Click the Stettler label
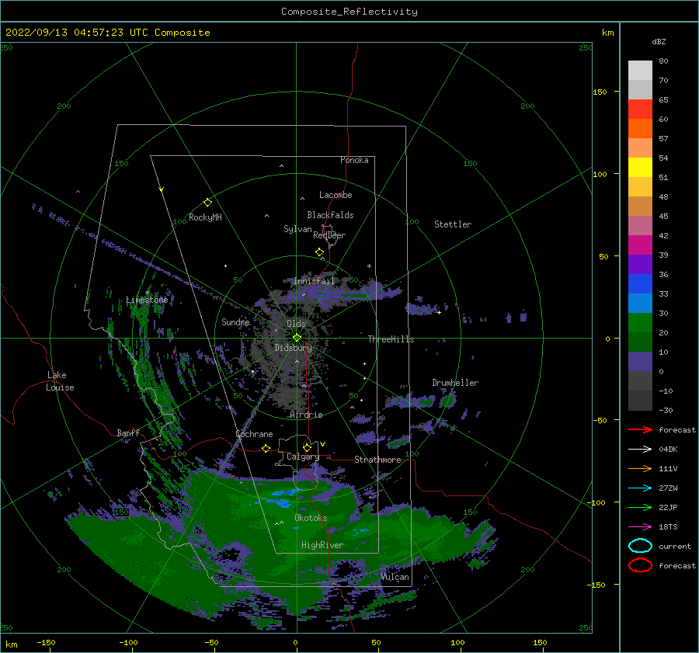The image size is (699, 653). 453,224
